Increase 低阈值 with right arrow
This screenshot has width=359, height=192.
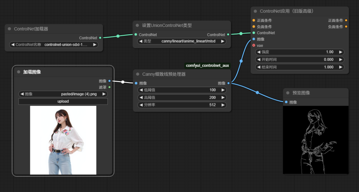click(223, 90)
